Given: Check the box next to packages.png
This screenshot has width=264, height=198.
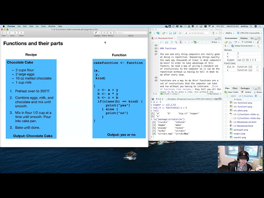Looking at the screenshot, I should [x=226, y=130].
